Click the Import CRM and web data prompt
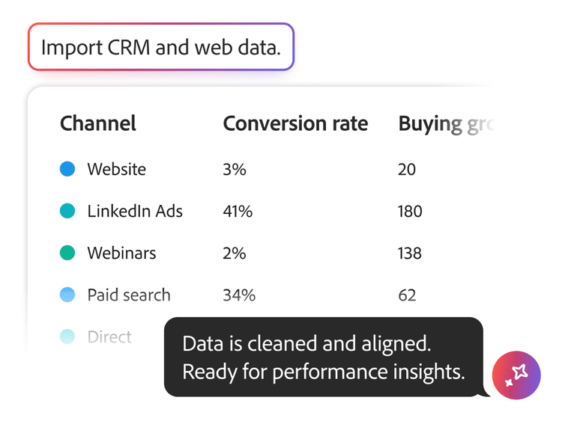The image size is (562, 421). click(161, 47)
